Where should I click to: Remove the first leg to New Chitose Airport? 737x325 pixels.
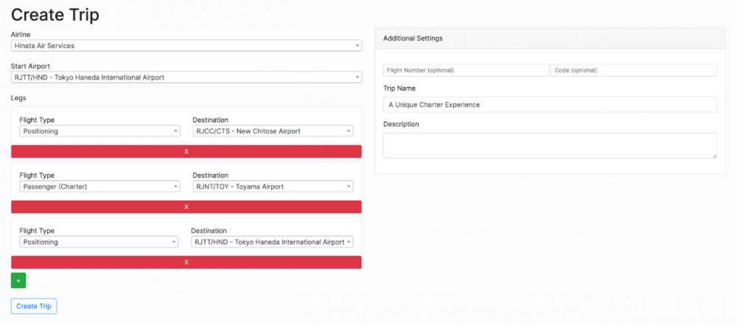tap(186, 151)
